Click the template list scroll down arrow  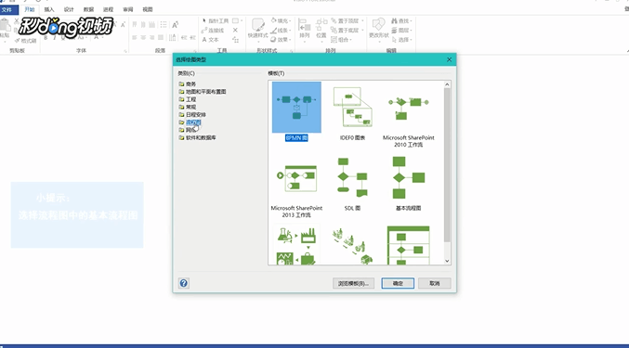447,261
